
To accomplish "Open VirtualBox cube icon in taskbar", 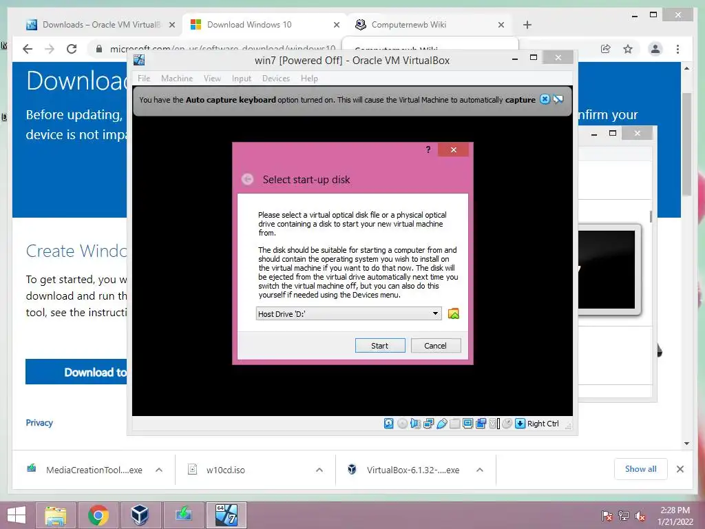I will coord(140,515).
